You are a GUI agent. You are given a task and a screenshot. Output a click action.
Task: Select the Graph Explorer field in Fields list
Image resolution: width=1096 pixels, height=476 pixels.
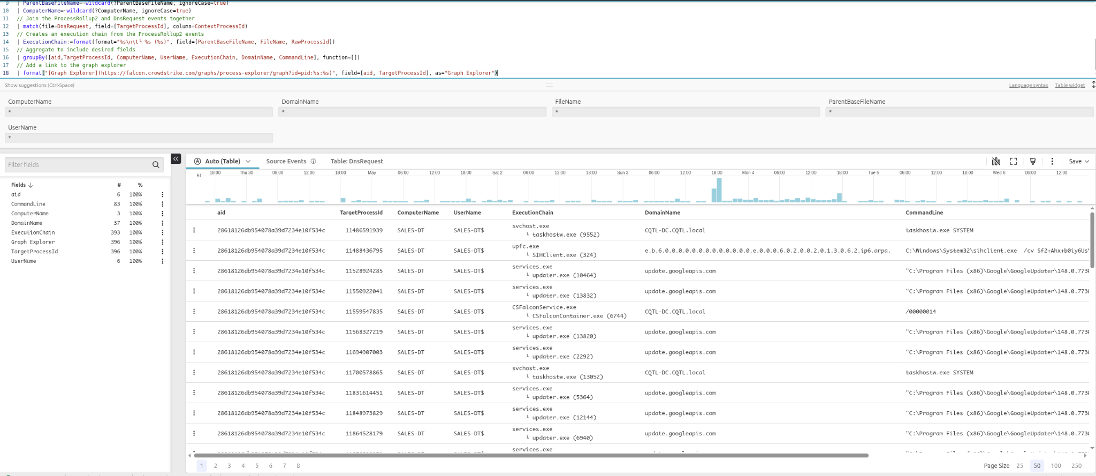click(33, 242)
